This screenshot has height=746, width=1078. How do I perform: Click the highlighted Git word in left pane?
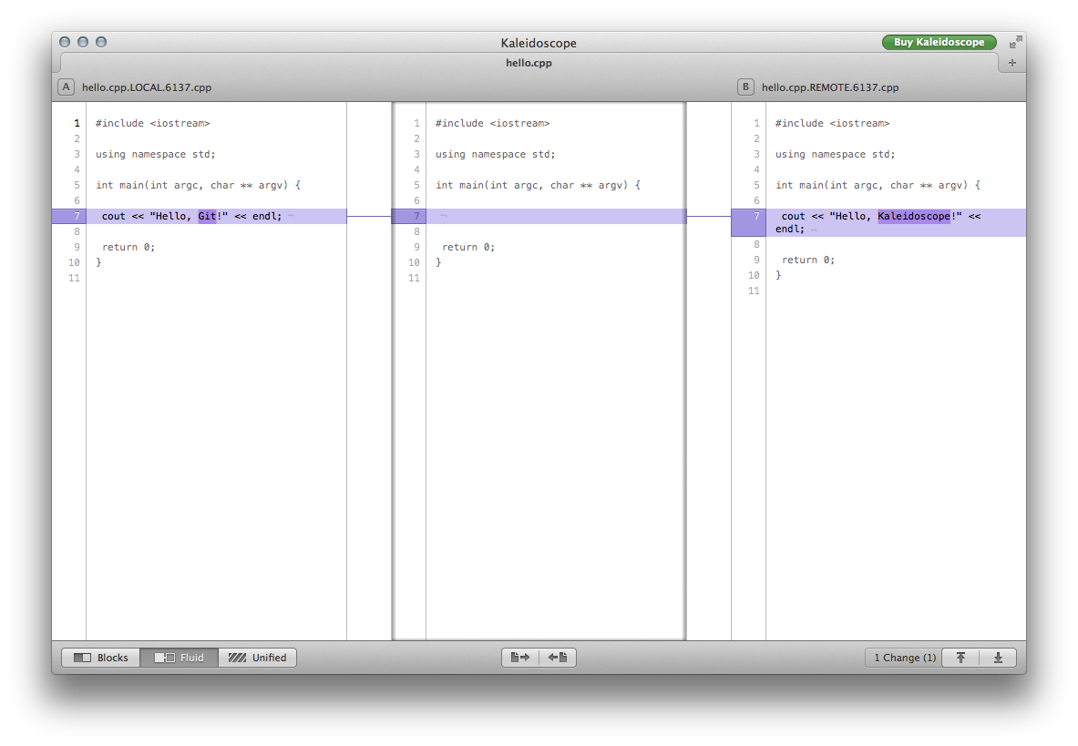[207, 216]
